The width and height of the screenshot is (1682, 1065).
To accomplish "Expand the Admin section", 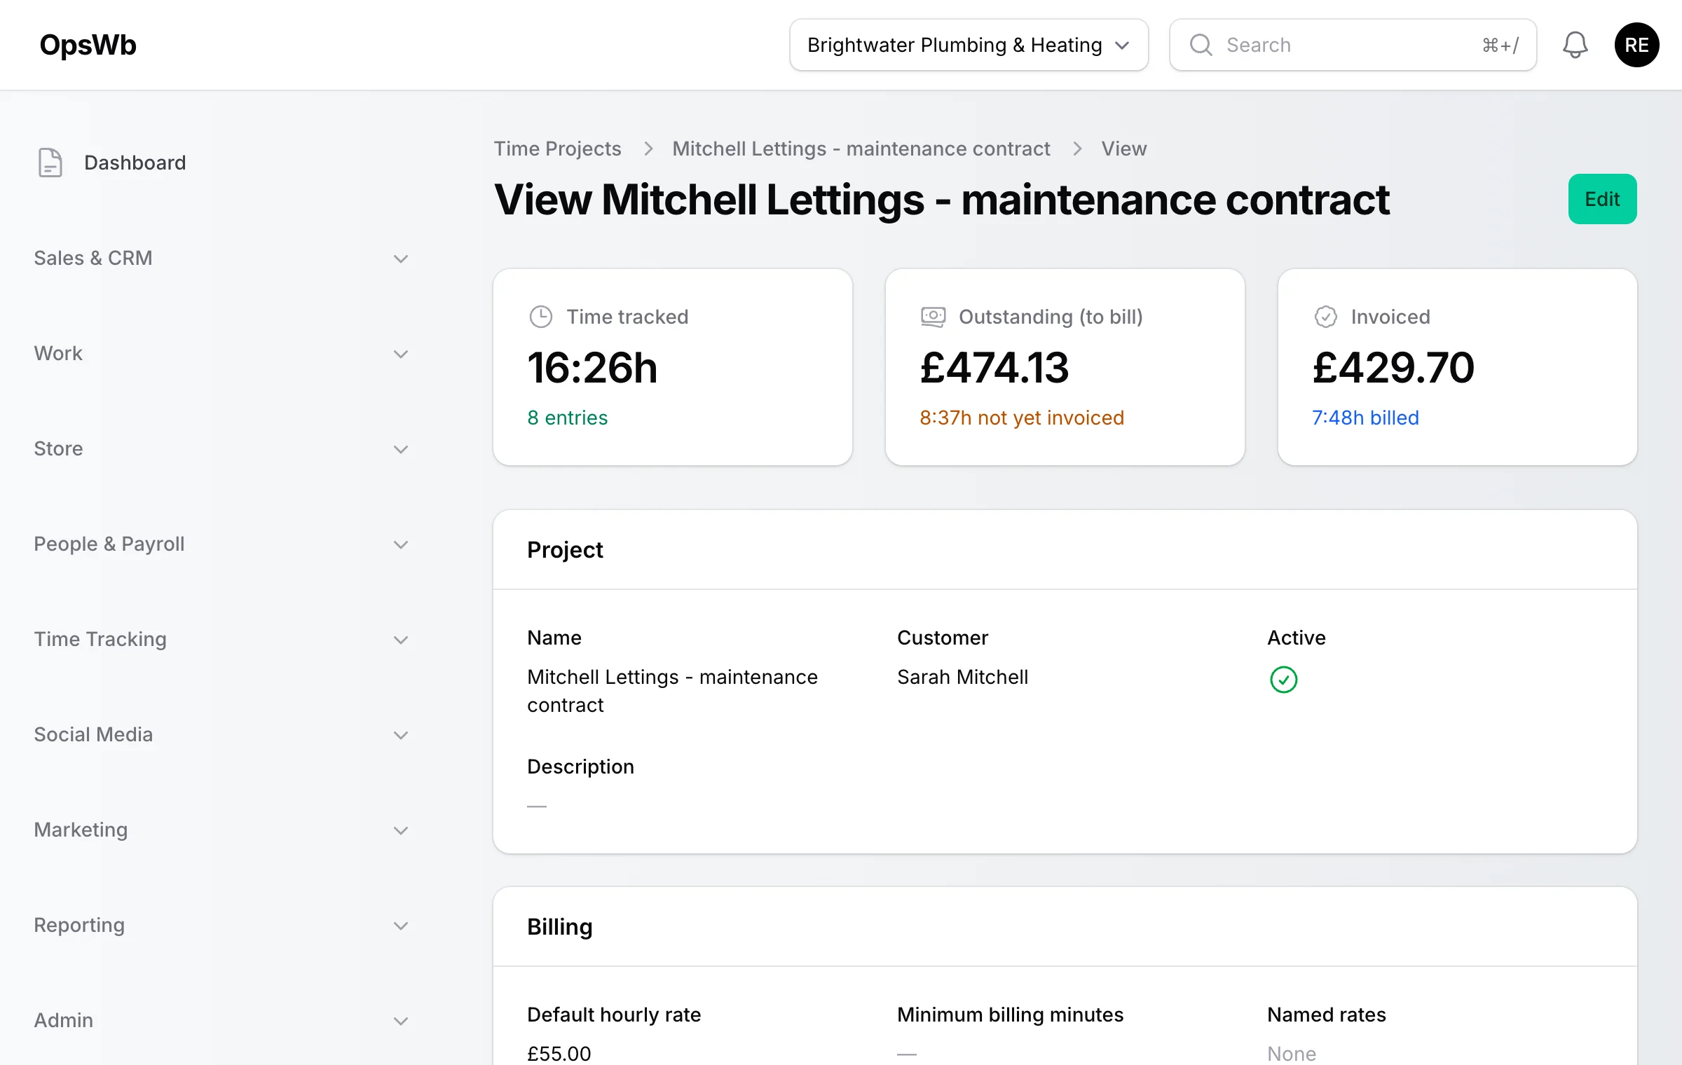I will (221, 1020).
